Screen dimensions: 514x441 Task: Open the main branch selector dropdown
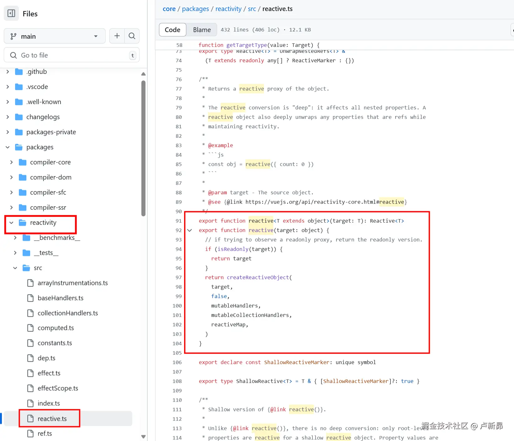55,36
